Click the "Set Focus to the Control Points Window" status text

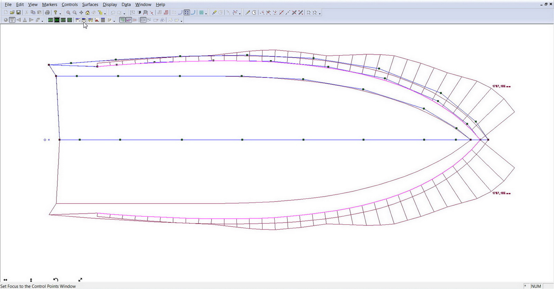[38, 286]
